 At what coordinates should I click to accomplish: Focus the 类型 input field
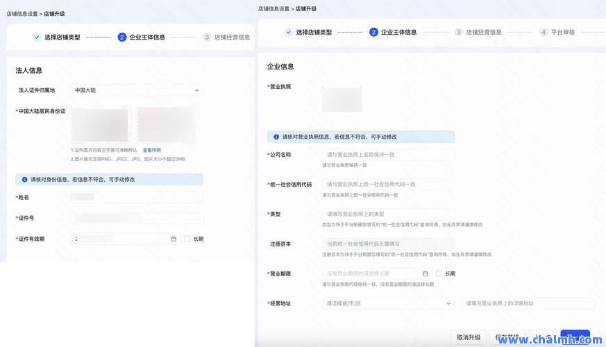tap(389, 214)
